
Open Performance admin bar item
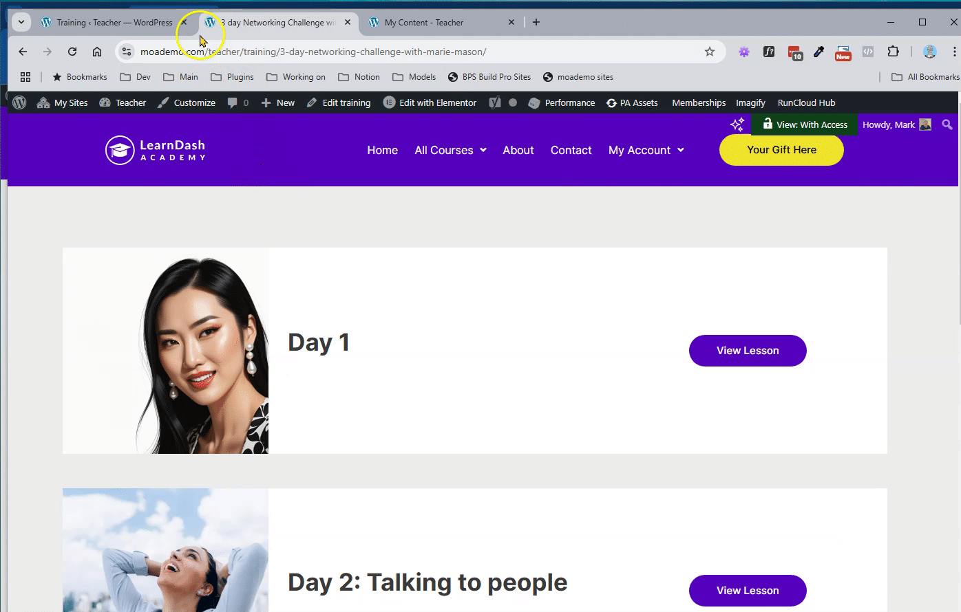tap(561, 102)
